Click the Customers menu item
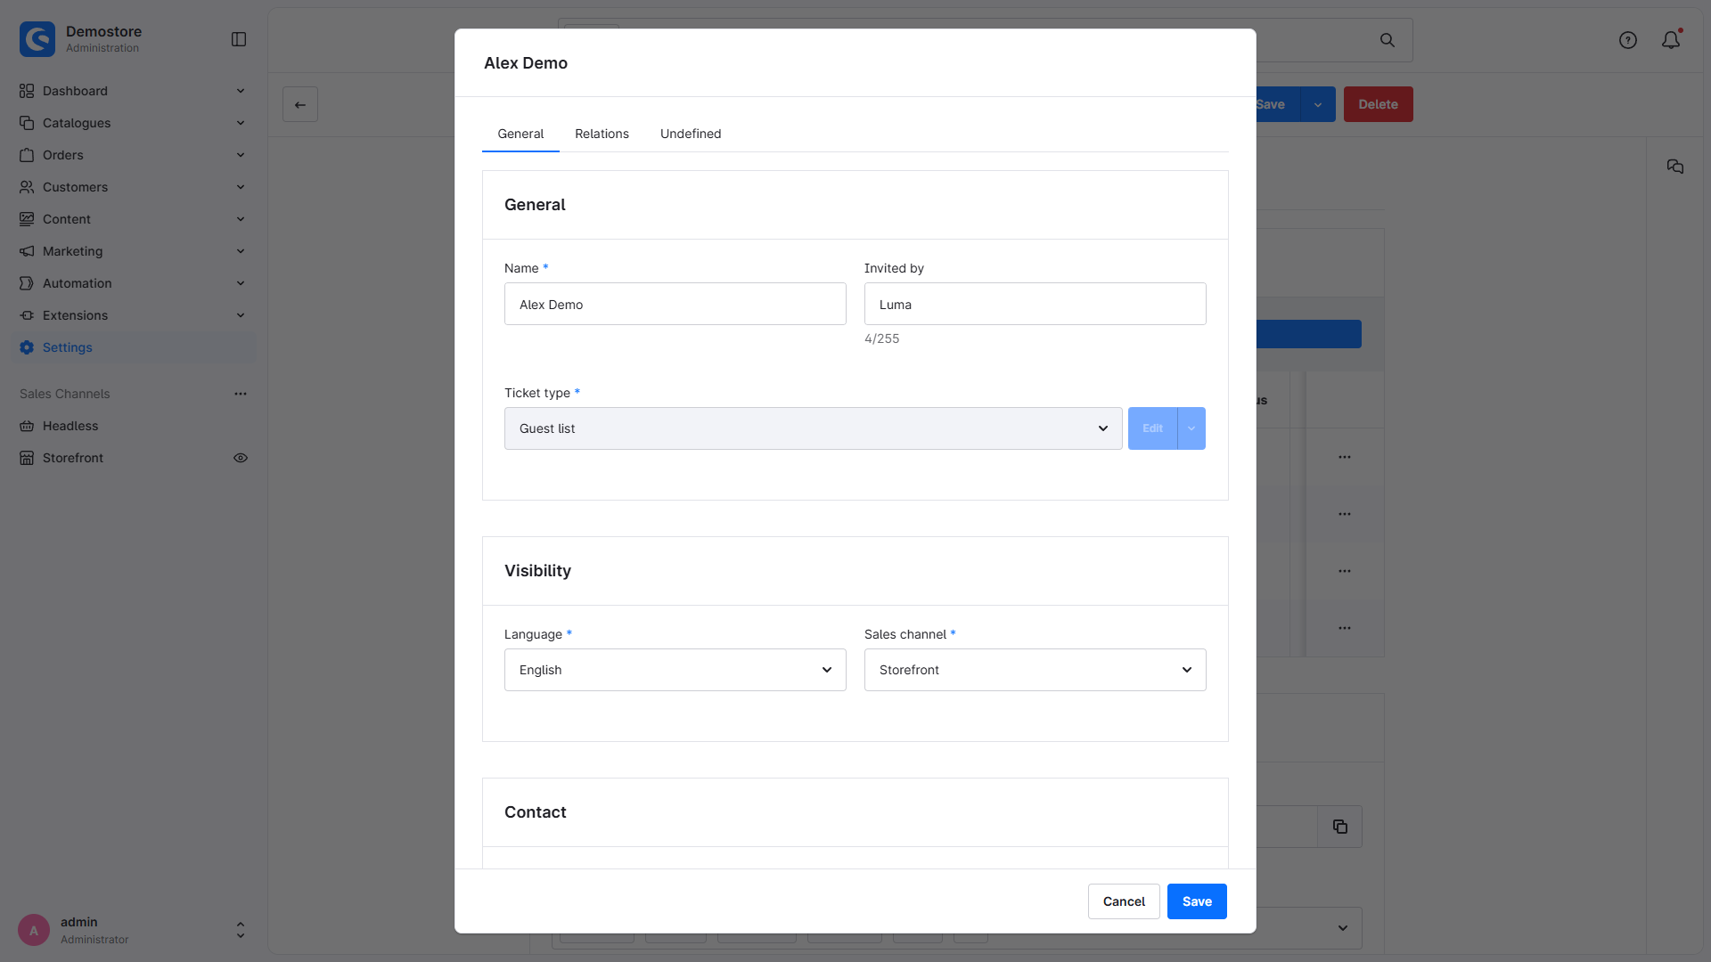Viewport: 1711px width, 962px height. pyautogui.click(x=134, y=187)
